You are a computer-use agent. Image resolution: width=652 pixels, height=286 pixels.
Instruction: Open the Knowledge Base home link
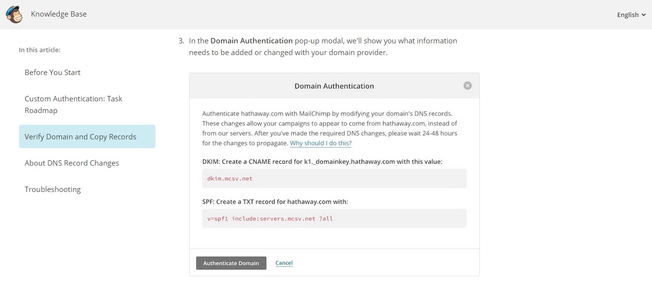59,14
